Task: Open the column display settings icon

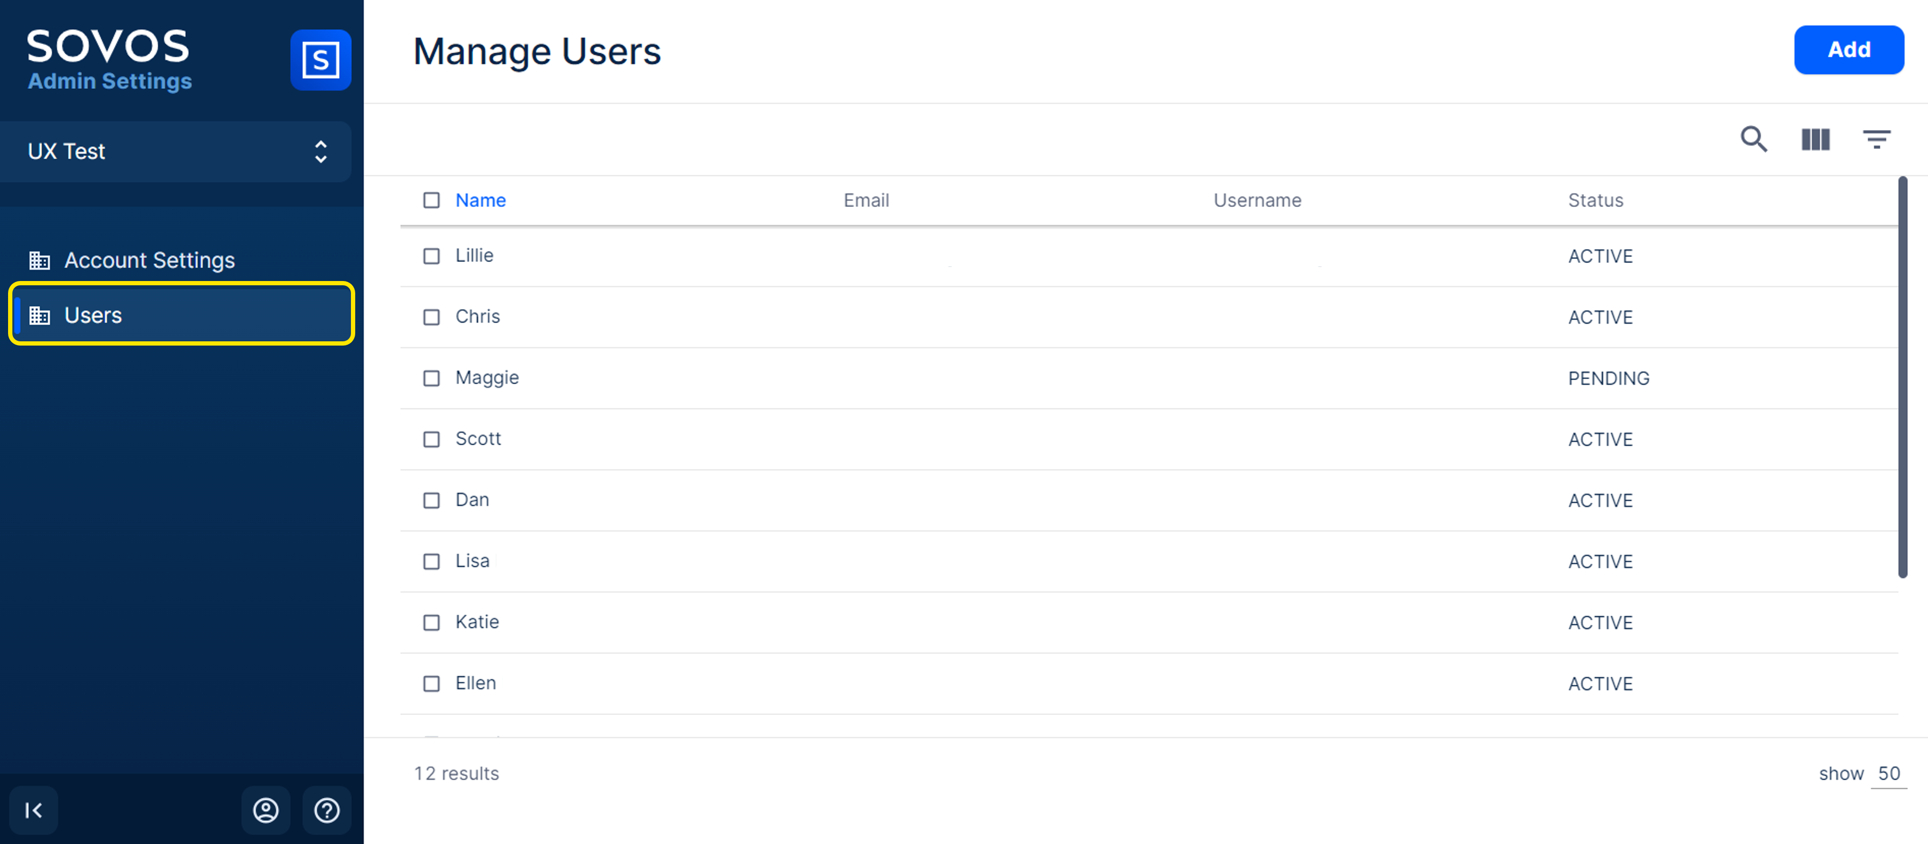Action: click(x=1816, y=139)
